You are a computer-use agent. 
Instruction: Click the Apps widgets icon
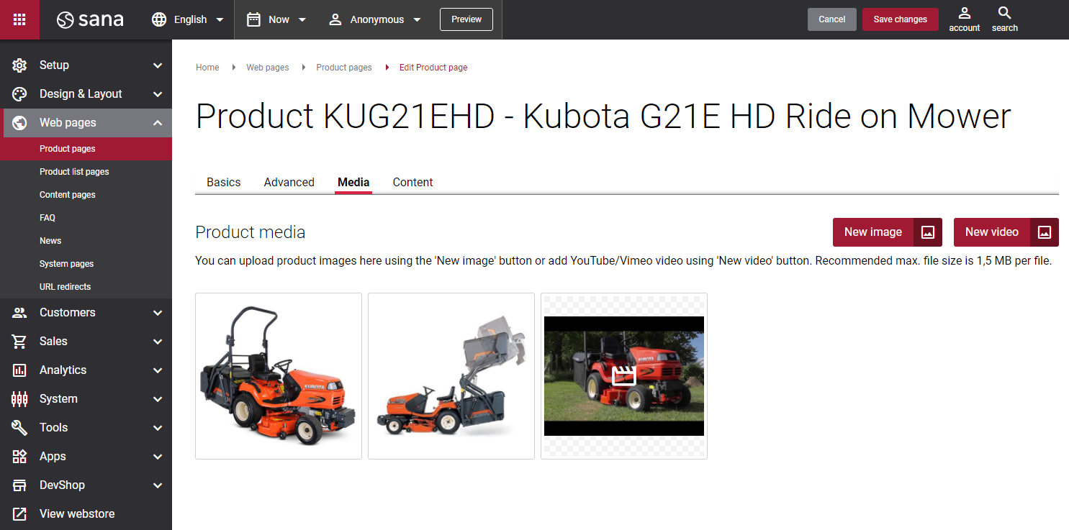click(x=19, y=457)
